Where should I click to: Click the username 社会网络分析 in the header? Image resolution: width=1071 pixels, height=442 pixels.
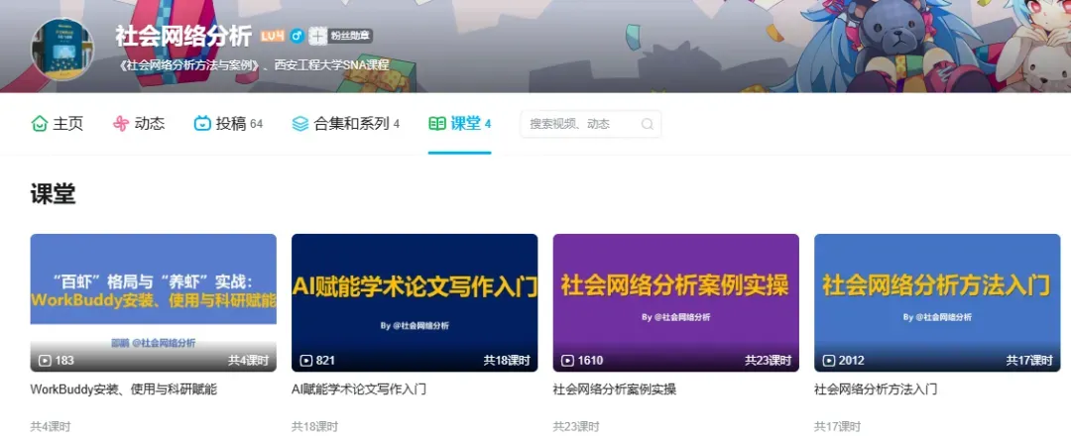click(183, 36)
